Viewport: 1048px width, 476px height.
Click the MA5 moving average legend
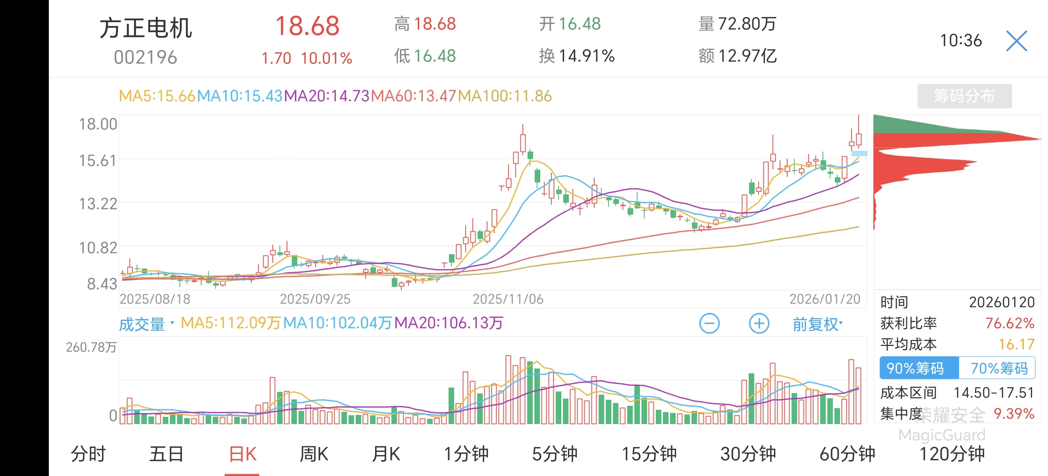click(x=157, y=96)
